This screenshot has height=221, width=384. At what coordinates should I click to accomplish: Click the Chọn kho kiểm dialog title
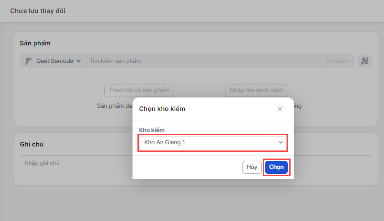pos(162,109)
